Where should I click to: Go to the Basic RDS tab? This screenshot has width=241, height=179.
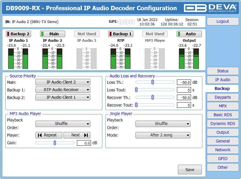223,115
